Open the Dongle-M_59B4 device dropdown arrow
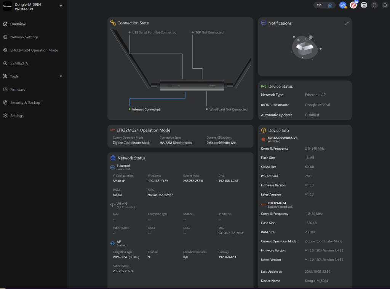Image resolution: width=390 pixels, height=289 pixels. pyautogui.click(x=61, y=6)
